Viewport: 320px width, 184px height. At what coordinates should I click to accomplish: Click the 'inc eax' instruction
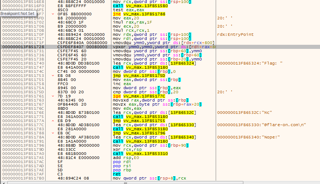(122, 84)
